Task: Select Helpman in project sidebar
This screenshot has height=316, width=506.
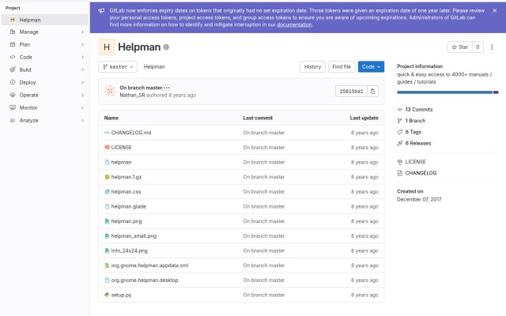Action: coord(45,20)
